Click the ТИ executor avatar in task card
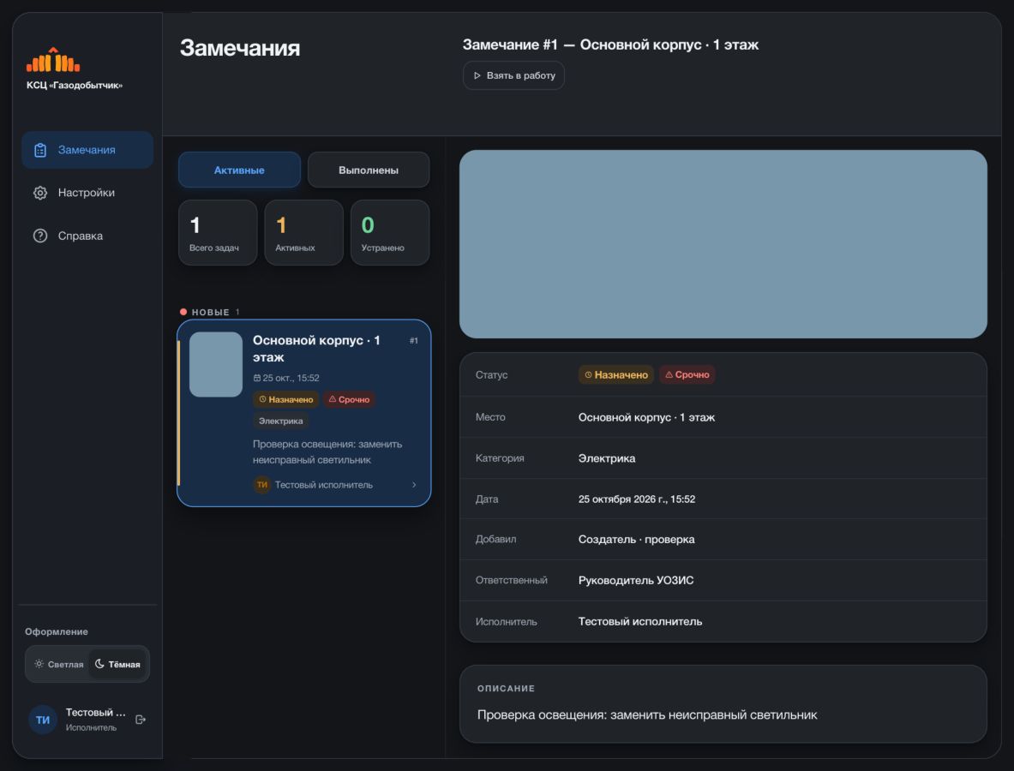 click(262, 485)
